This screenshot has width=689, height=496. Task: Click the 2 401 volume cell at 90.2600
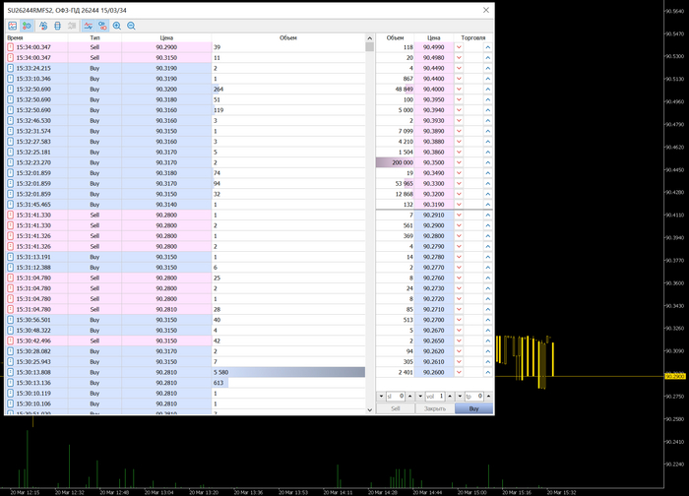395,372
